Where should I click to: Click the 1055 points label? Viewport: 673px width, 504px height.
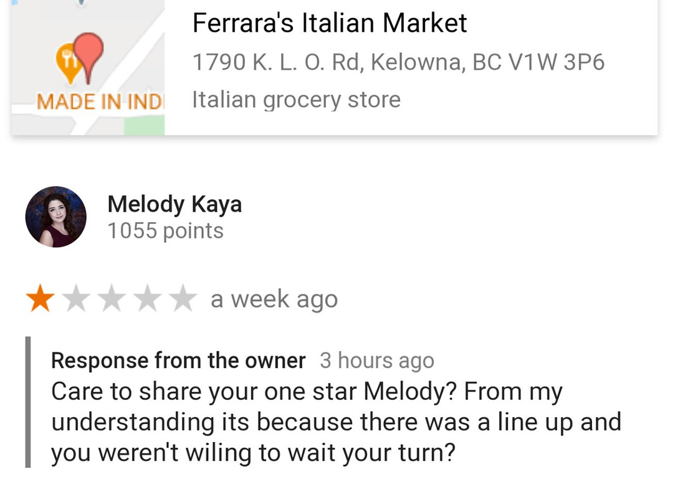[165, 231]
